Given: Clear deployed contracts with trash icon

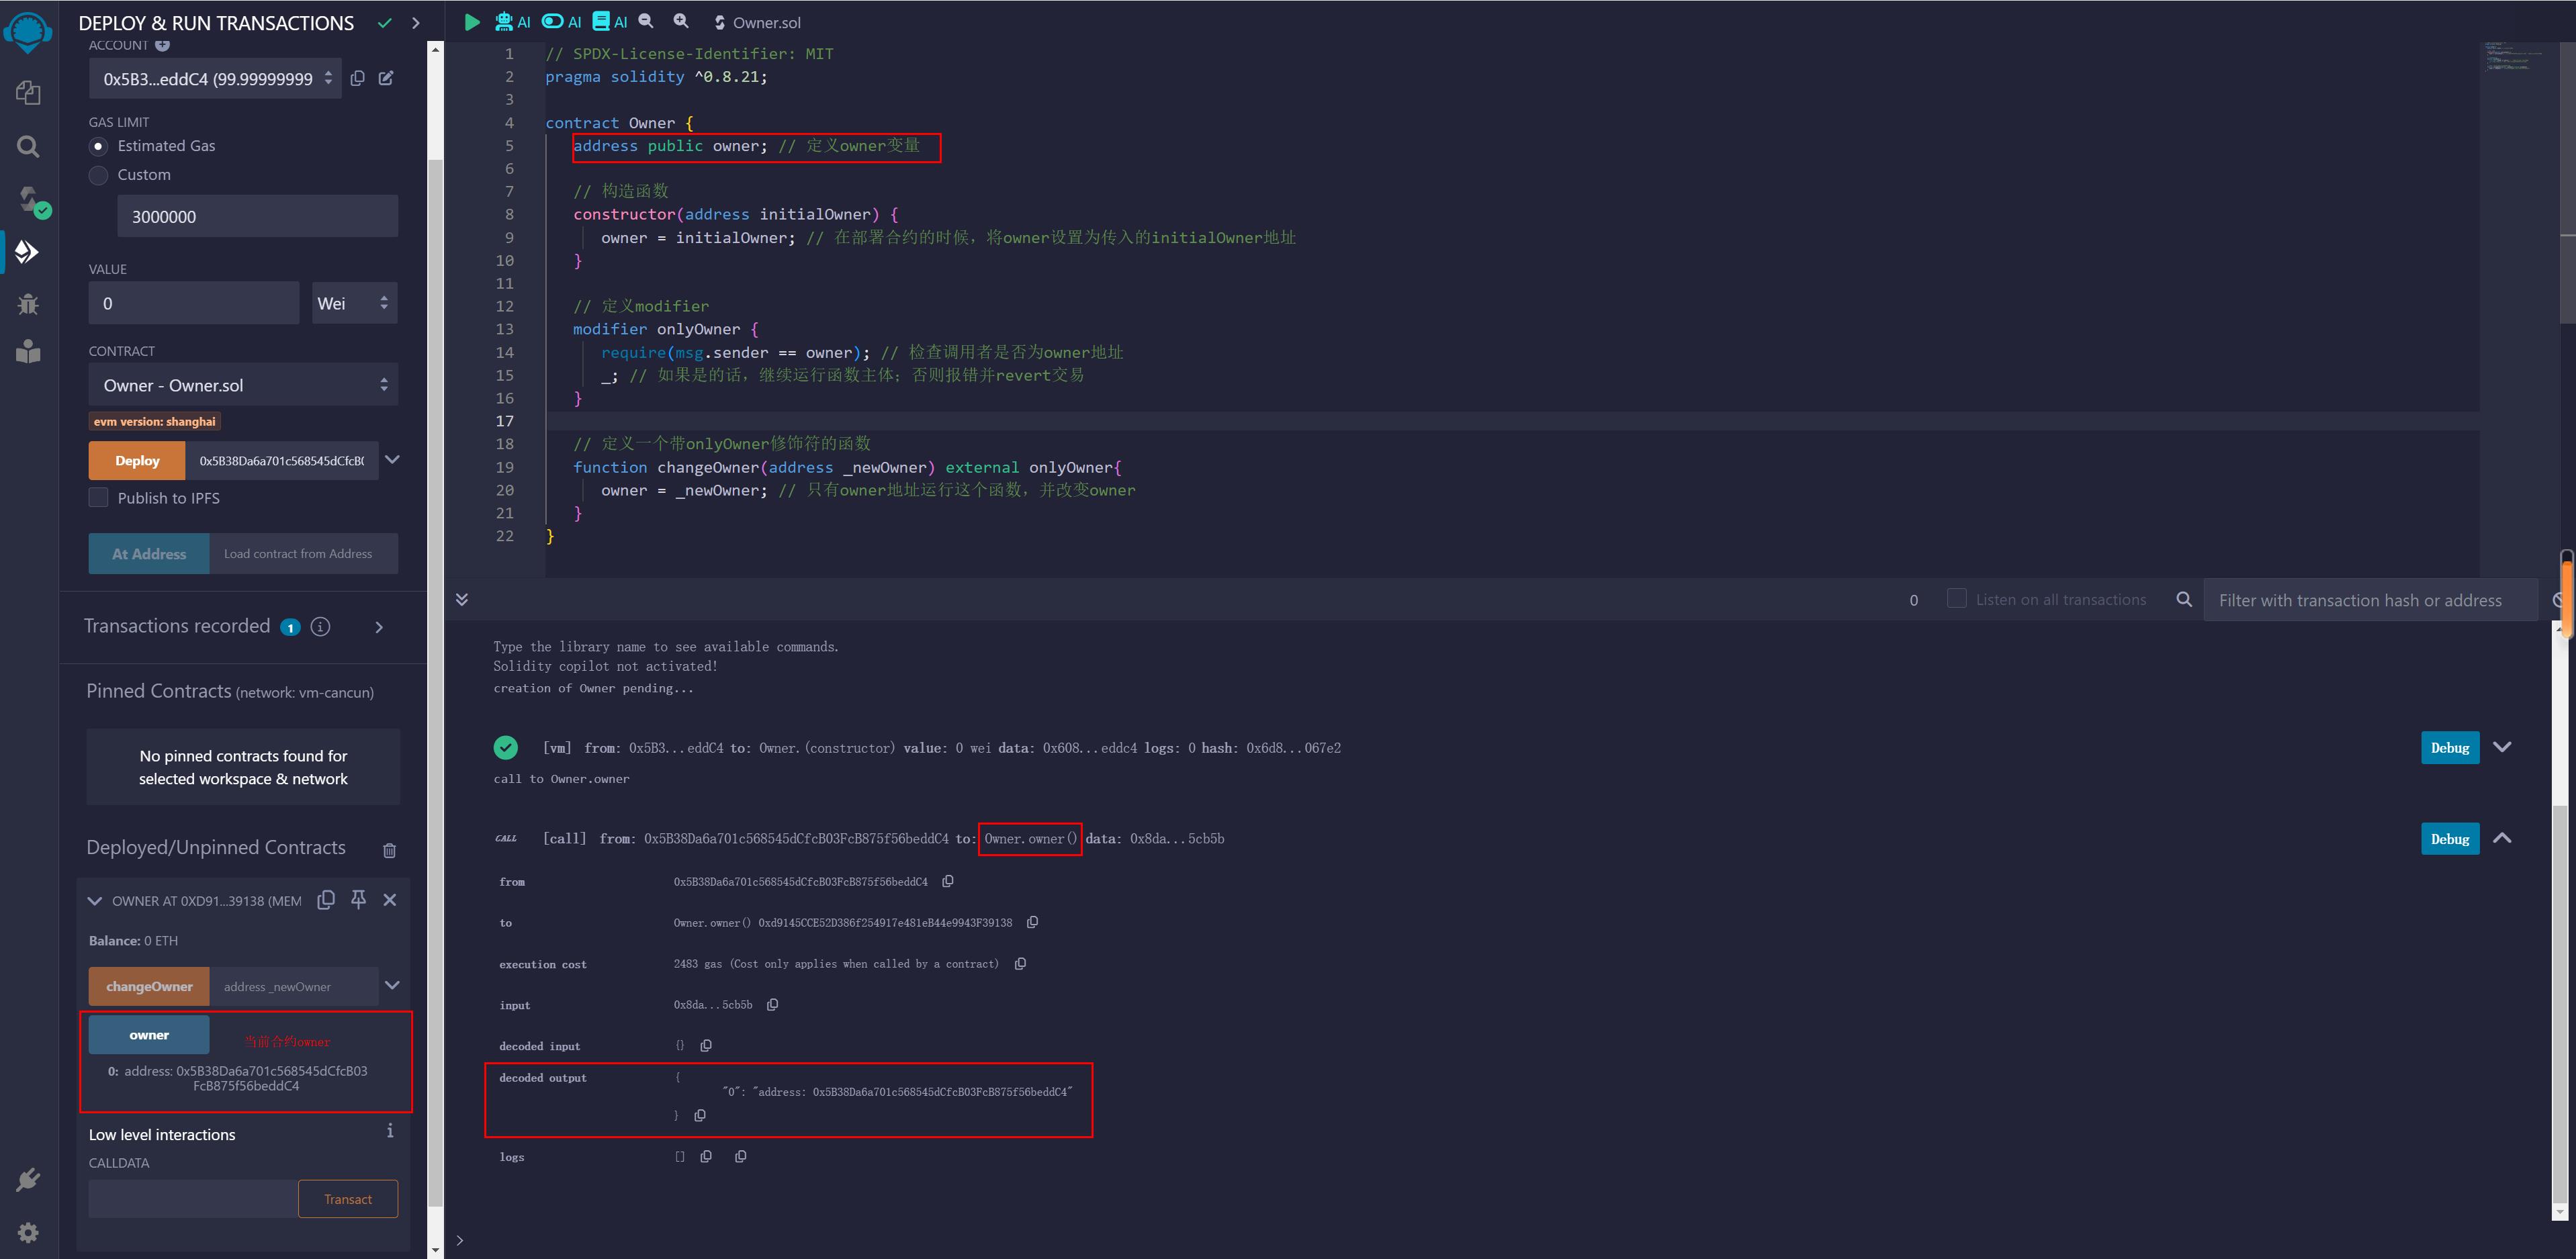Looking at the screenshot, I should (390, 850).
